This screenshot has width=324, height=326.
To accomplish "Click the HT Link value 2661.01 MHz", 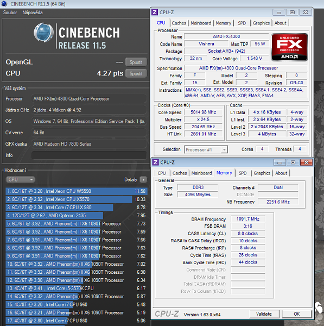I will 204,134.
